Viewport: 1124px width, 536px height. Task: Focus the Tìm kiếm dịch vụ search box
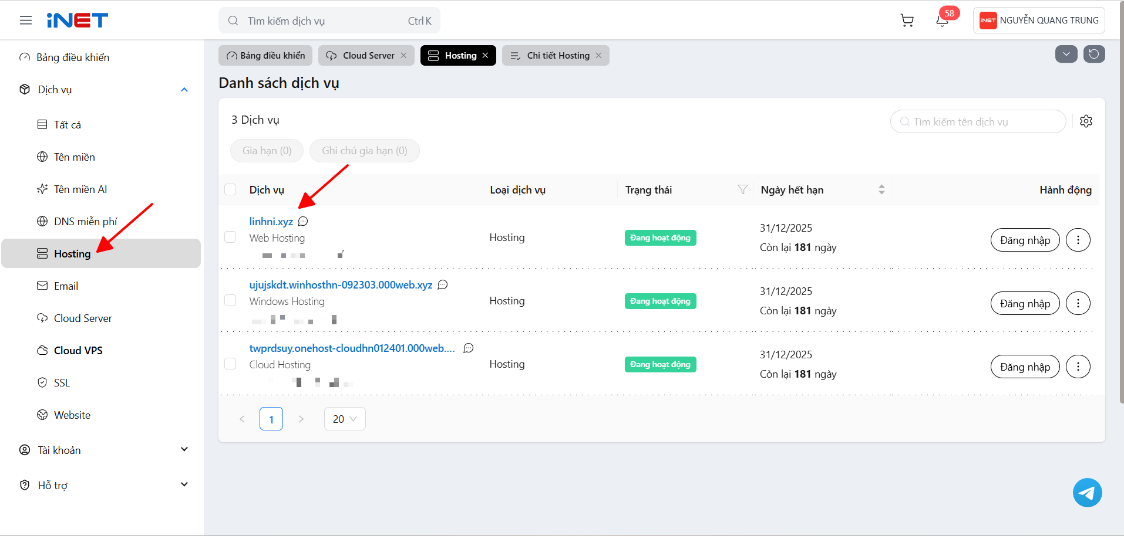(x=329, y=21)
